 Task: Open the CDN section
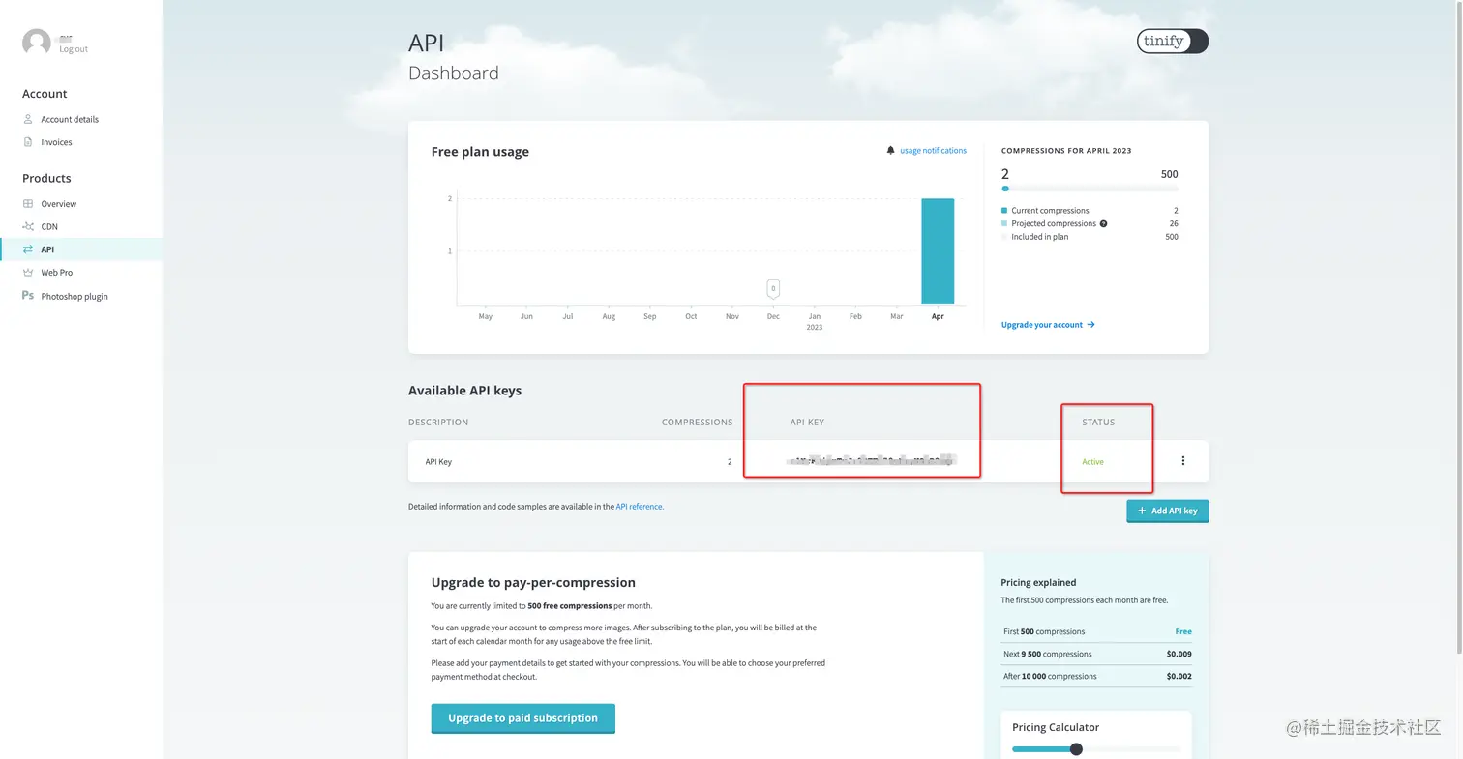click(49, 226)
